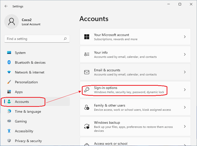Close the Settings window
The height and width of the screenshot is (146, 197).
point(191,4)
